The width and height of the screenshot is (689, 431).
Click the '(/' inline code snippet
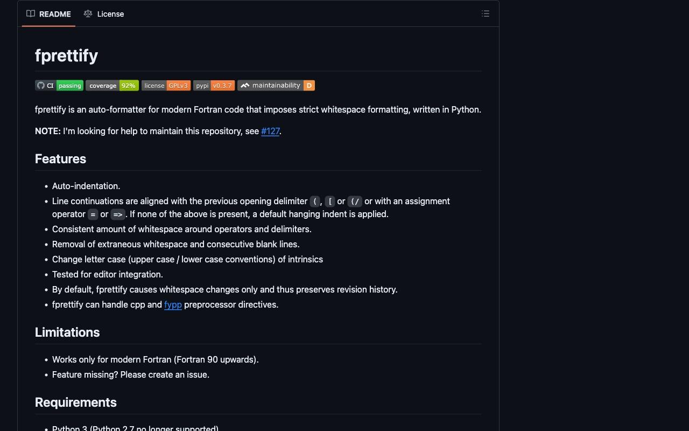pyautogui.click(x=355, y=201)
